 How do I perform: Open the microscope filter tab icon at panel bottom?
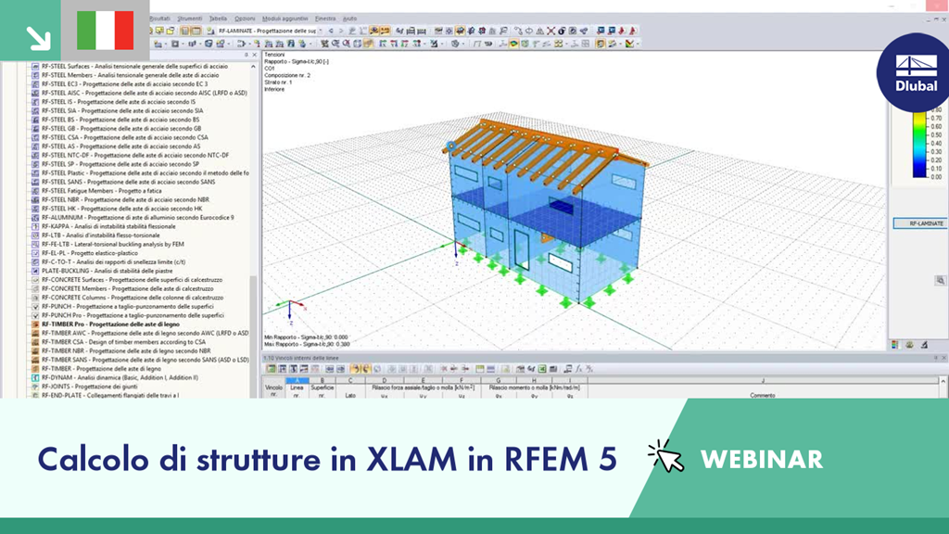924,345
